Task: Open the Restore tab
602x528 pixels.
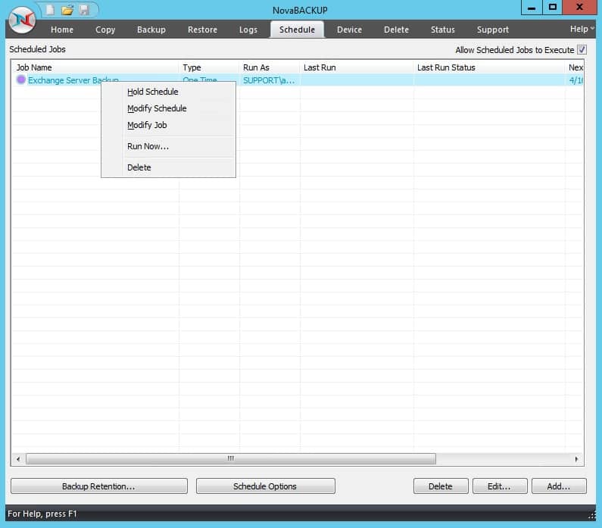Action: pos(202,30)
